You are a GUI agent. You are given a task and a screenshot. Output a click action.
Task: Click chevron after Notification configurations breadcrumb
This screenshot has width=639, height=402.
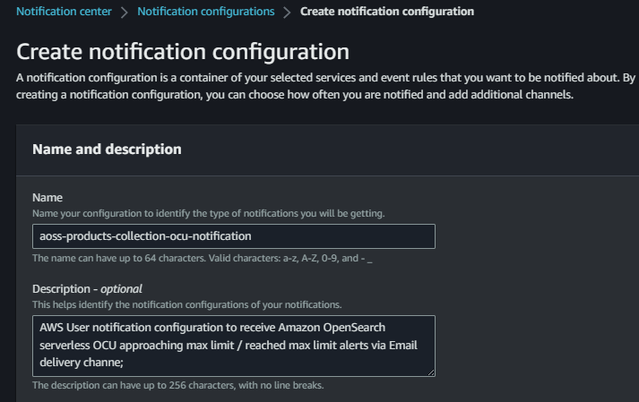pyautogui.click(x=287, y=13)
